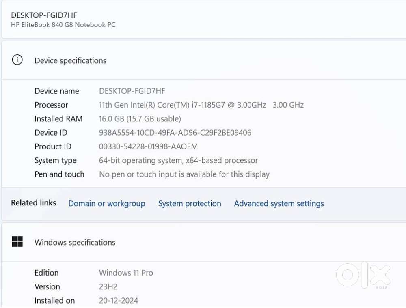Screen dimensions: 406x308
Task: Click the Pen and touch information text
Action: (x=184, y=174)
